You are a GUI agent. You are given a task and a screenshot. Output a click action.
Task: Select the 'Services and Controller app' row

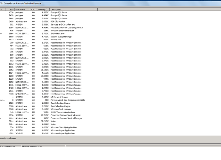pos(49,25)
